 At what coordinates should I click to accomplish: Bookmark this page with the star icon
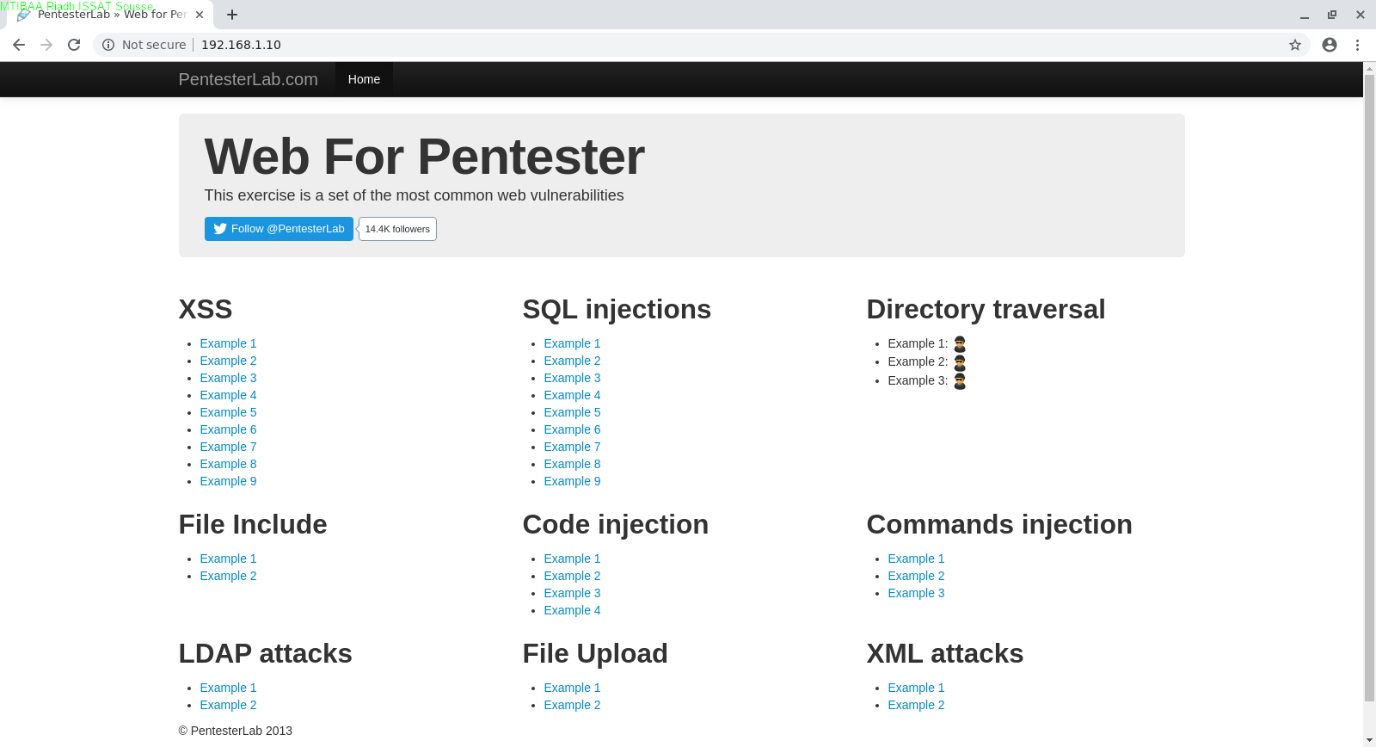tap(1295, 45)
